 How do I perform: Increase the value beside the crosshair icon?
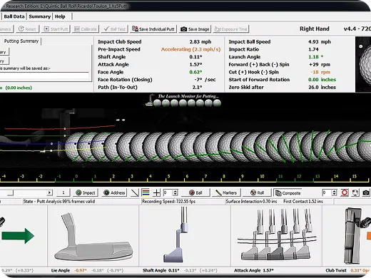(x=176, y=191)
